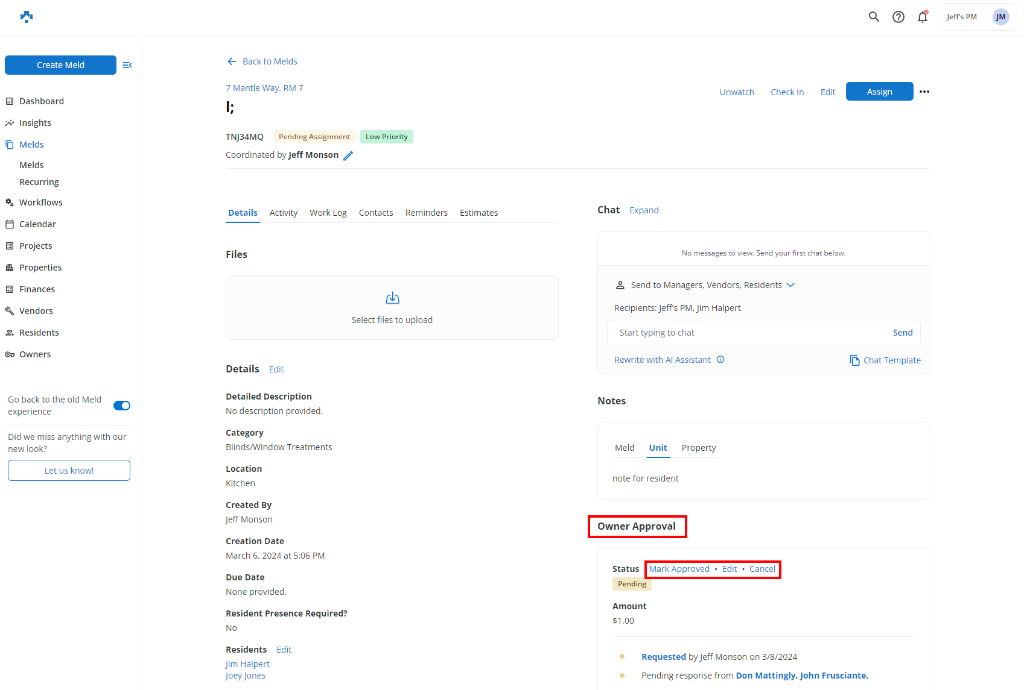Click Mark Approved link
1024x690 pixels.
click(x=679, y=569)
